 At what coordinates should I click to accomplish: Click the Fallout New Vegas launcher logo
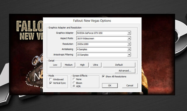[30, 30]
